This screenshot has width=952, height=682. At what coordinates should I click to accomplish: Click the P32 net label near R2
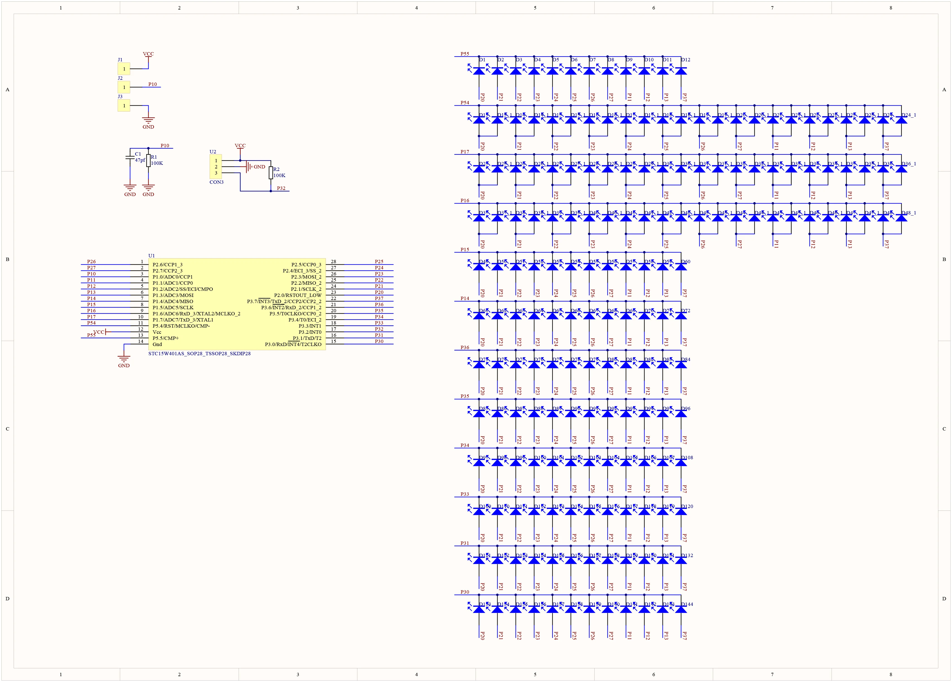281,188
